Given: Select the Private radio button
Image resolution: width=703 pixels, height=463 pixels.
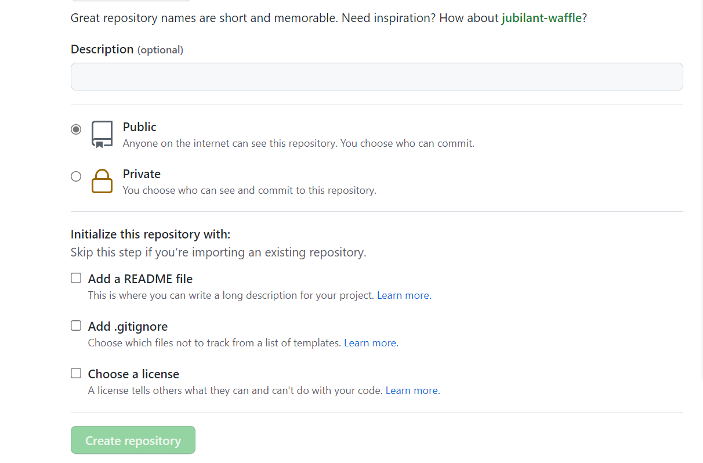Looking at the screenshot, I should pyautogui.click(x=76, y=176).
